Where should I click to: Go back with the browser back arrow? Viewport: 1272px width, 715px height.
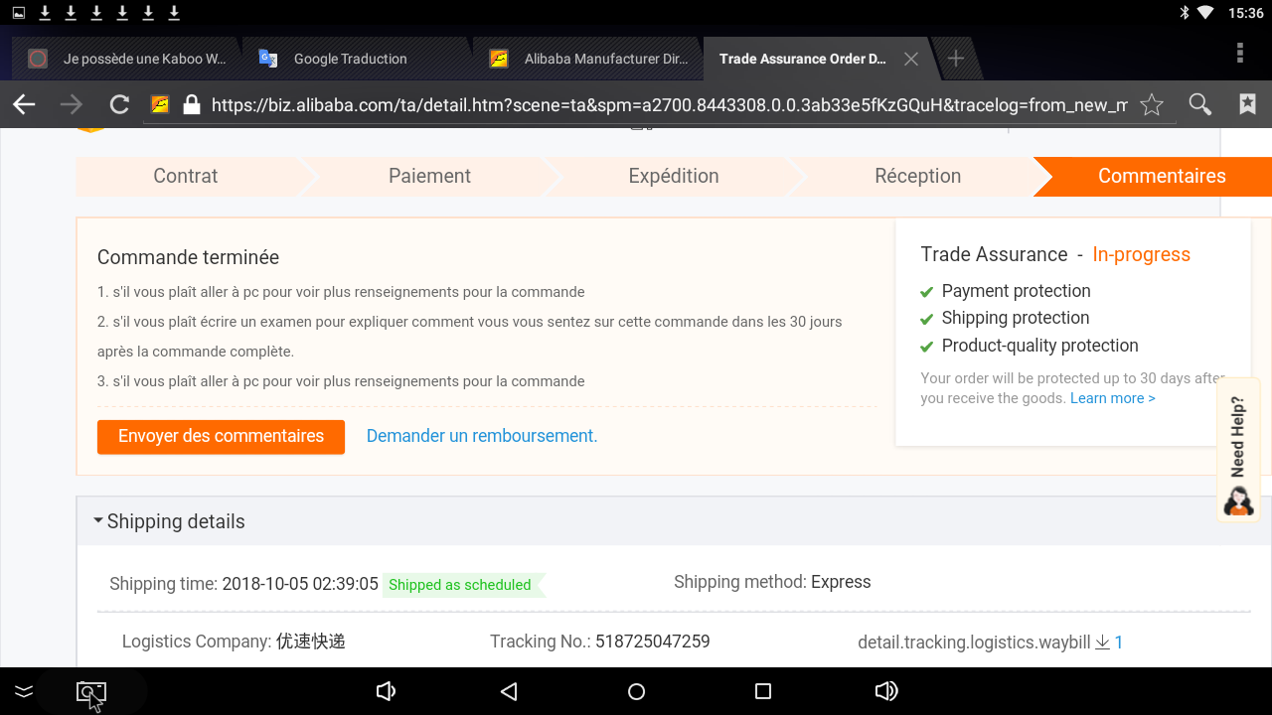[24, 104]
